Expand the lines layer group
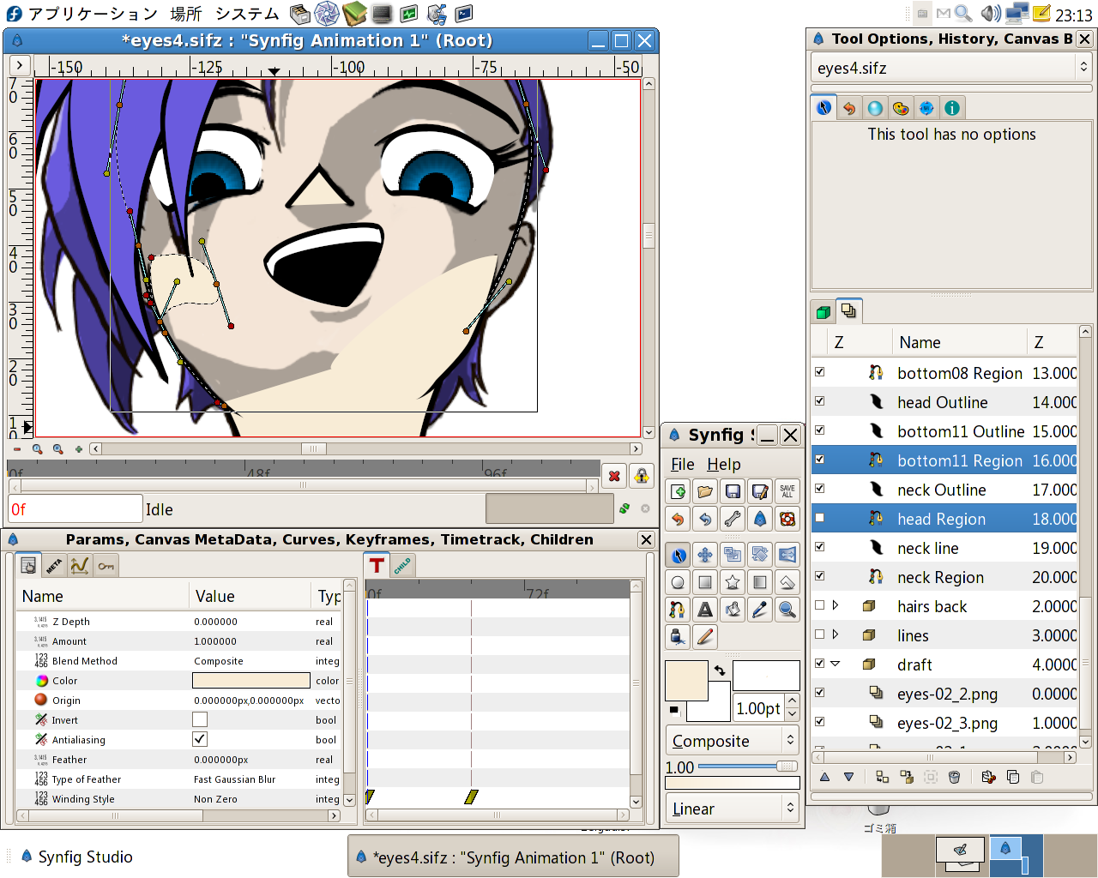This screenshot has height=878, width=1098. click(836, 634)
